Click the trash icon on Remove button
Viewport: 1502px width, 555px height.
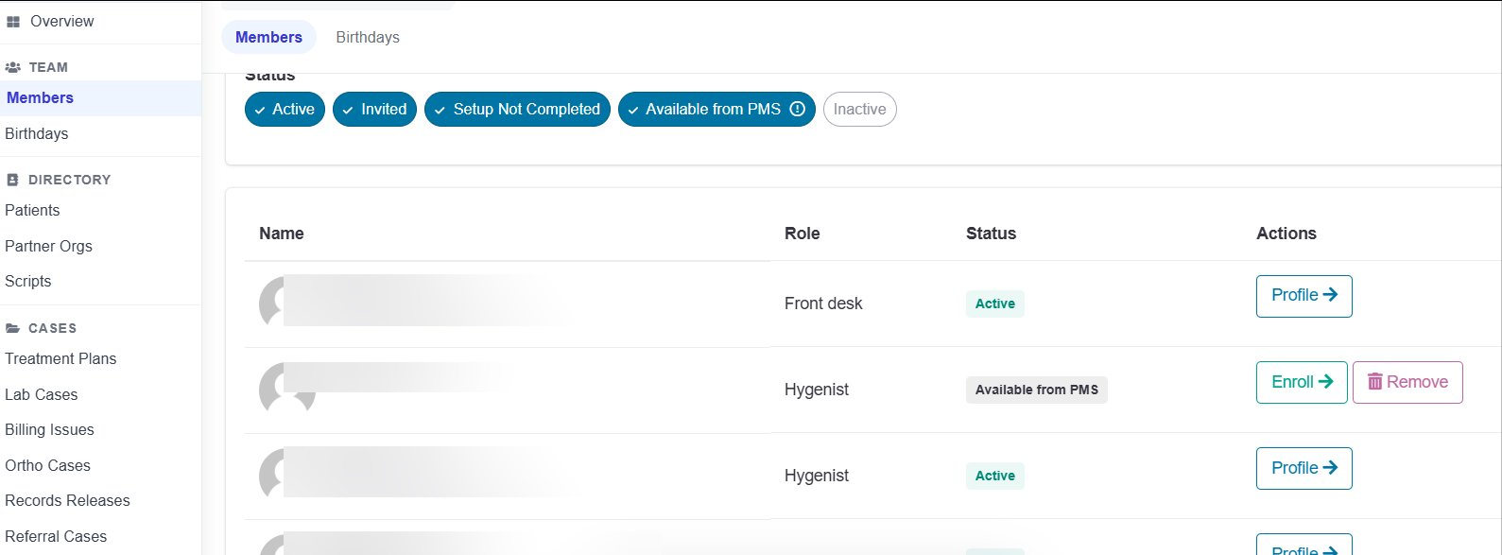pyautogui.click(x=1375, y=382)
